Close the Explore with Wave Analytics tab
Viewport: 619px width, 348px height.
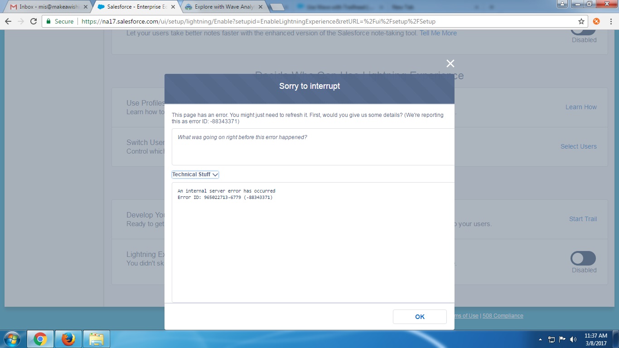click(261, 7)
